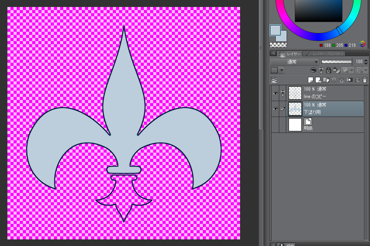Select the line のコピー layer thumbnail
This screenshot has height=246, width=370.
(x=295, y=93)
